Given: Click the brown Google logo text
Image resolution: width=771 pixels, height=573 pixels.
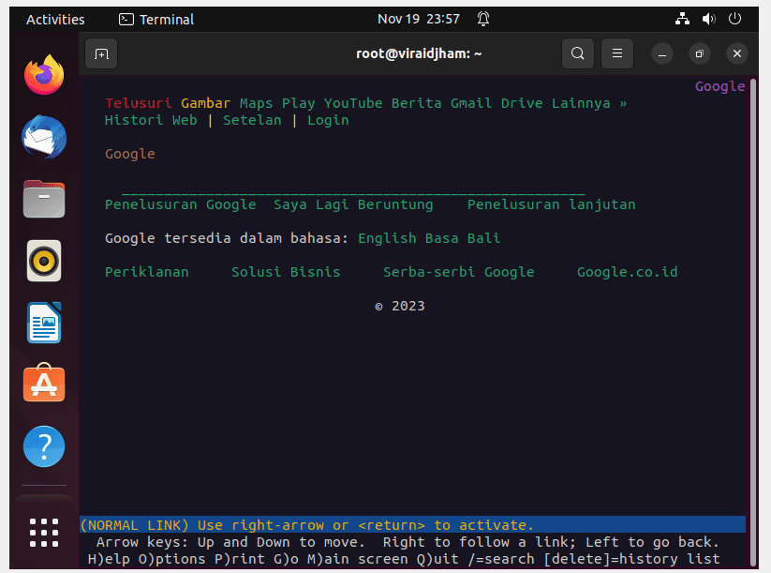Looking at the screenshot, I should pyautogui.click(x=130, y=154).
